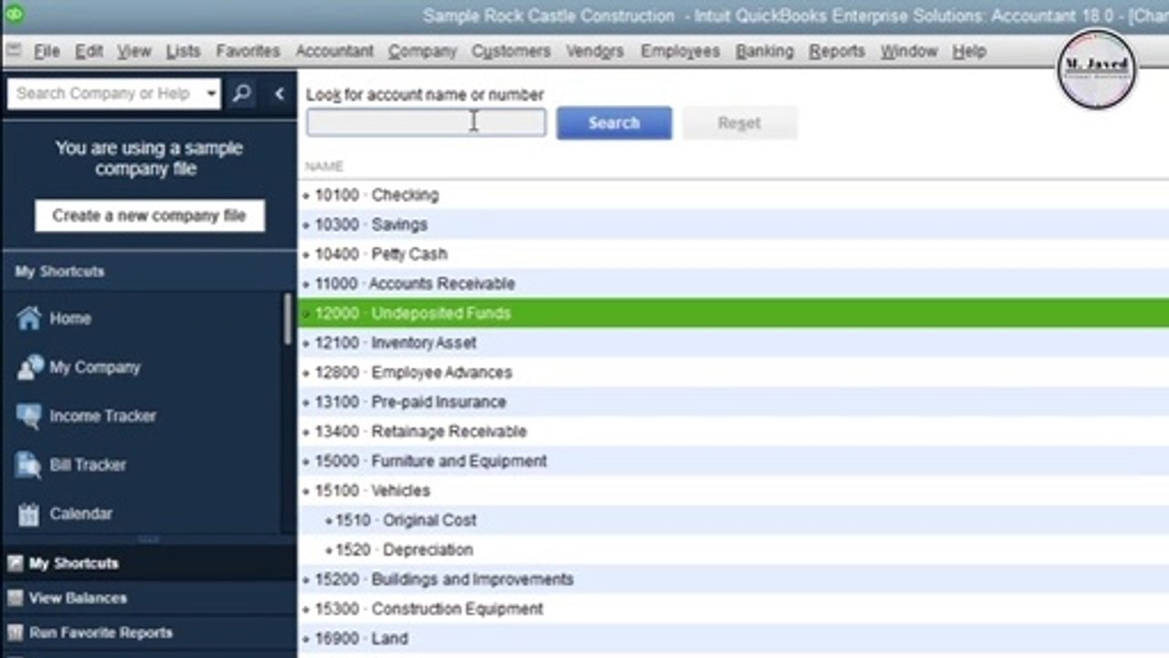The height and width of the screenshot is (658, 1169).
Task: Open the View menu
Action: click(134, 51)
